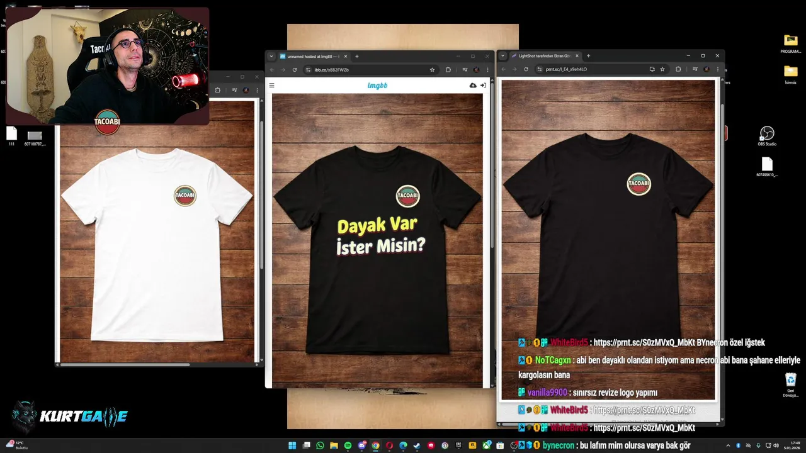Click the left window vertical scrollbar
The height and width of the screenshot is (453, 806).
coord(261,195)
